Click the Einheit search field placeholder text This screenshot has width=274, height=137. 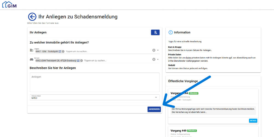pos(95,61)
